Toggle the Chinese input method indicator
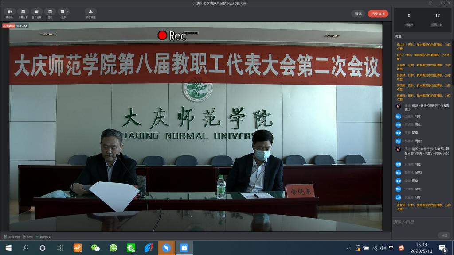The width and height of the screenshot is (454, 255). (x=391, y=248)
